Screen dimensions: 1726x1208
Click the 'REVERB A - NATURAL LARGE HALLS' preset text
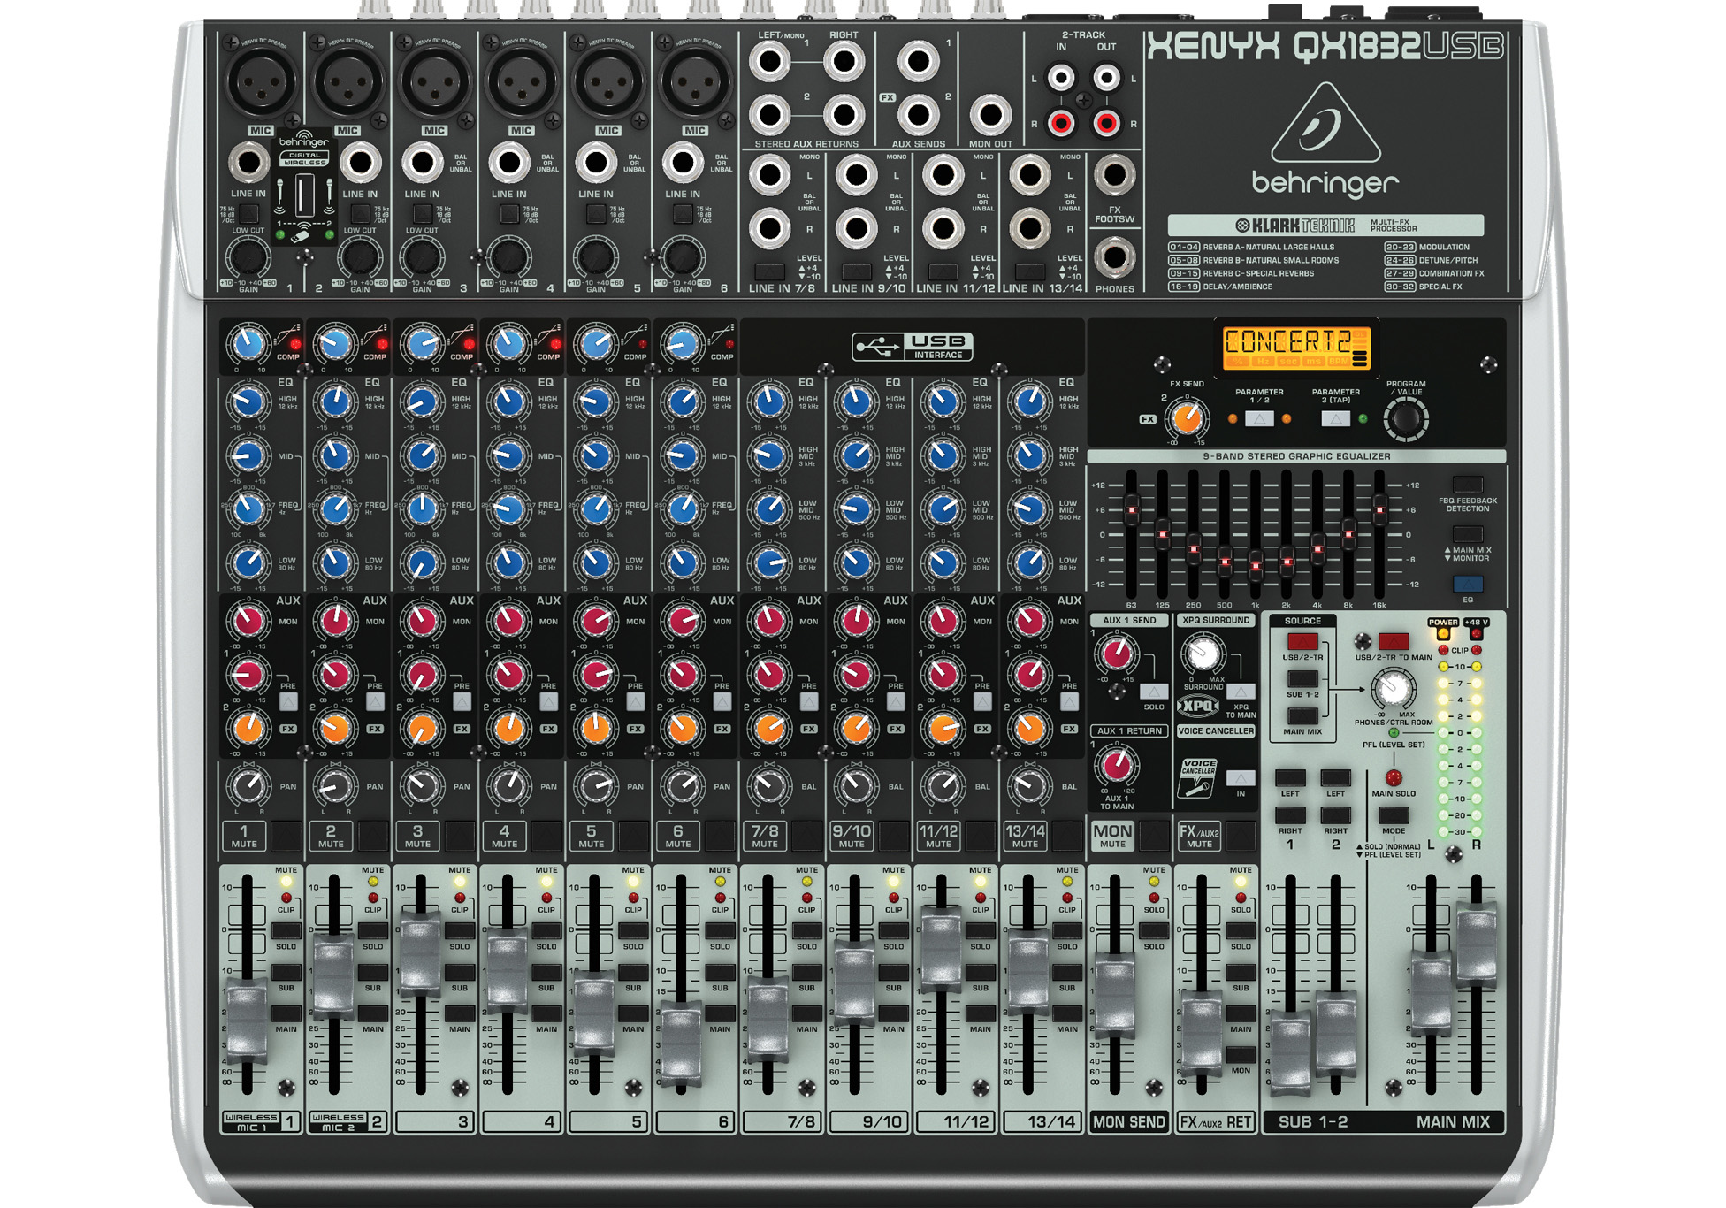[1269, 248]
